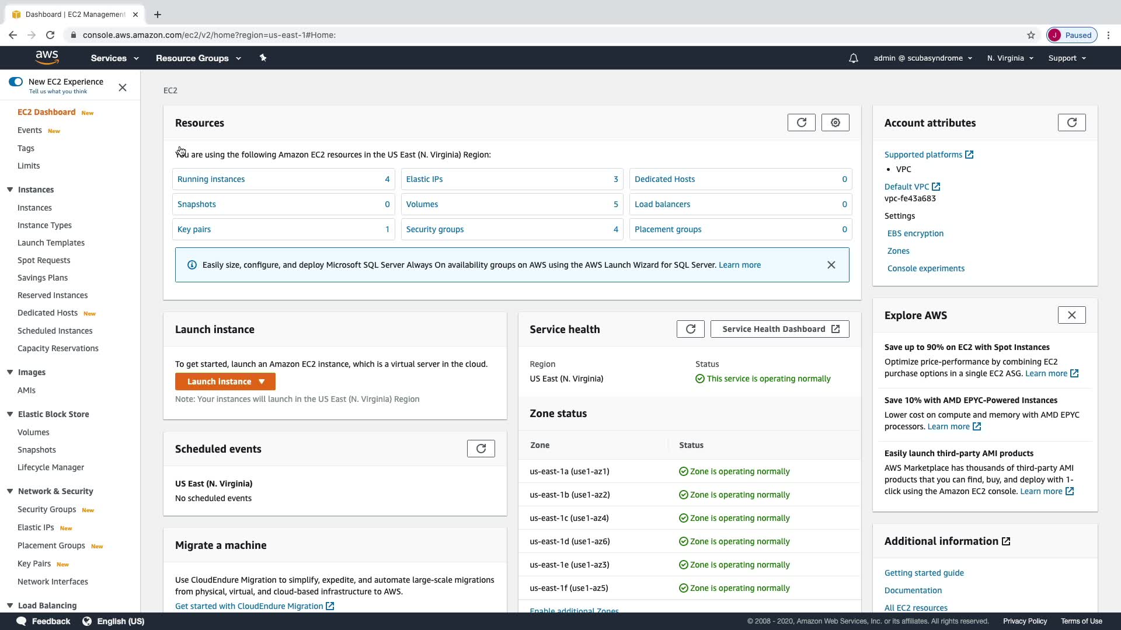Viewport: 1121px width, 630px height.
Task: Refresh the Account attributes panel
Action: (1071, 123)
